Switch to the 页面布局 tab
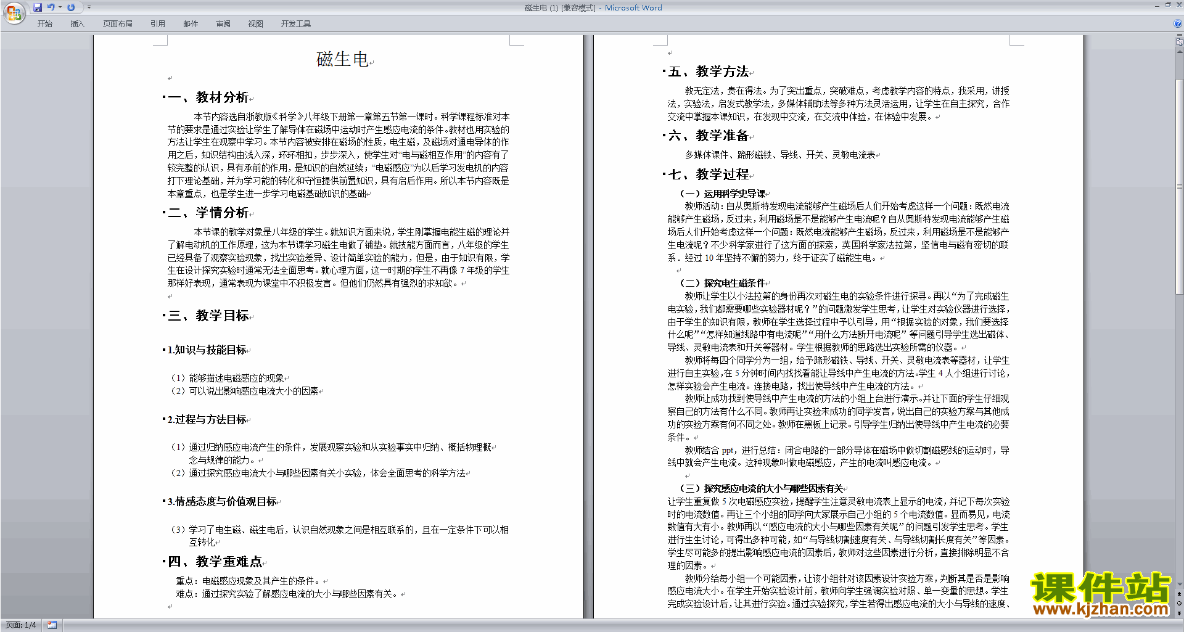The image size is (1184, 632). 118,24
